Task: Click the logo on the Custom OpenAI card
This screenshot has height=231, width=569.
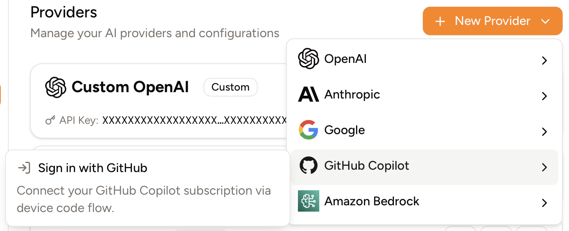Action: (56, 87)
